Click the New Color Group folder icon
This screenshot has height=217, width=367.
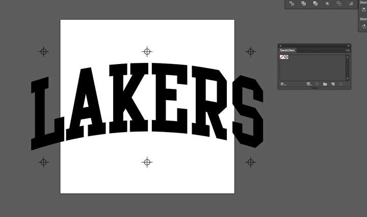(325, 84)
